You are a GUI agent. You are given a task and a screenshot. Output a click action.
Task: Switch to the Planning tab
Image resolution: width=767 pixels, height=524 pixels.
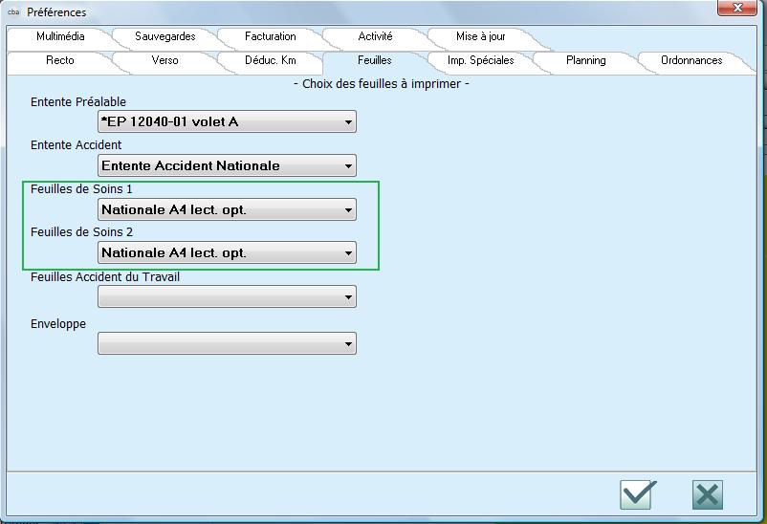coord(585,60)
